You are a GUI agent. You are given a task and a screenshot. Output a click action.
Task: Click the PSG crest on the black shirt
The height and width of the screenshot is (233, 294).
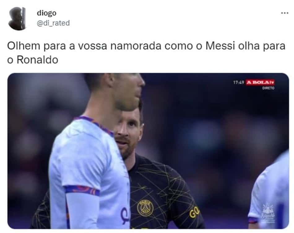point(145,208)
